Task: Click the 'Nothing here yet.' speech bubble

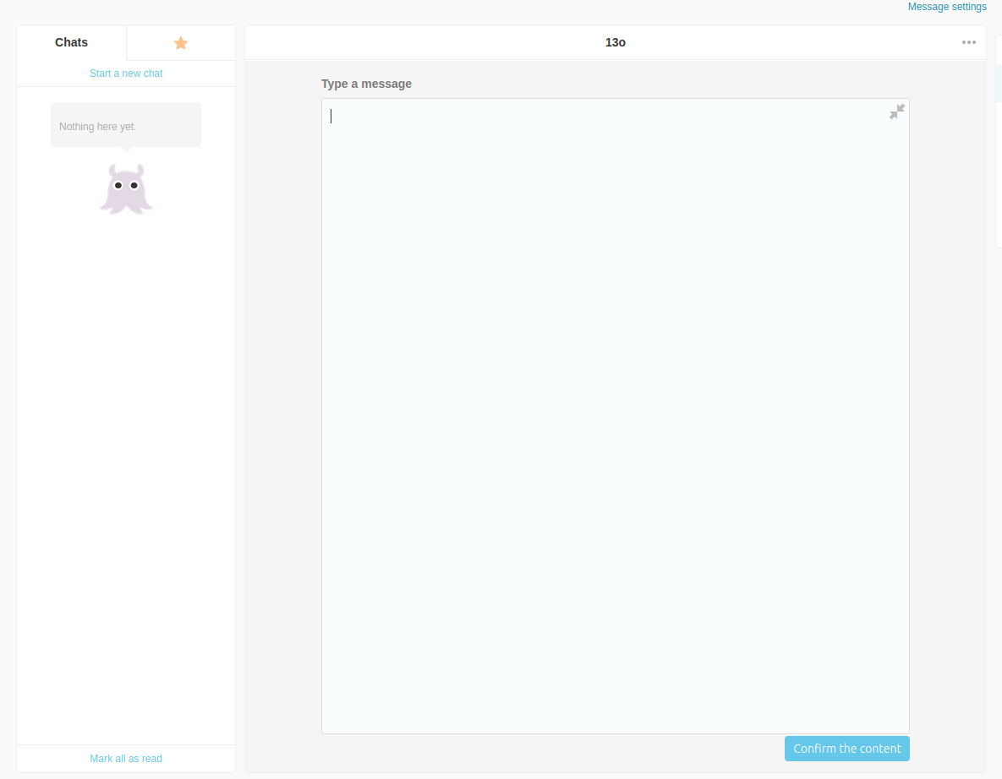Action: 126,125
